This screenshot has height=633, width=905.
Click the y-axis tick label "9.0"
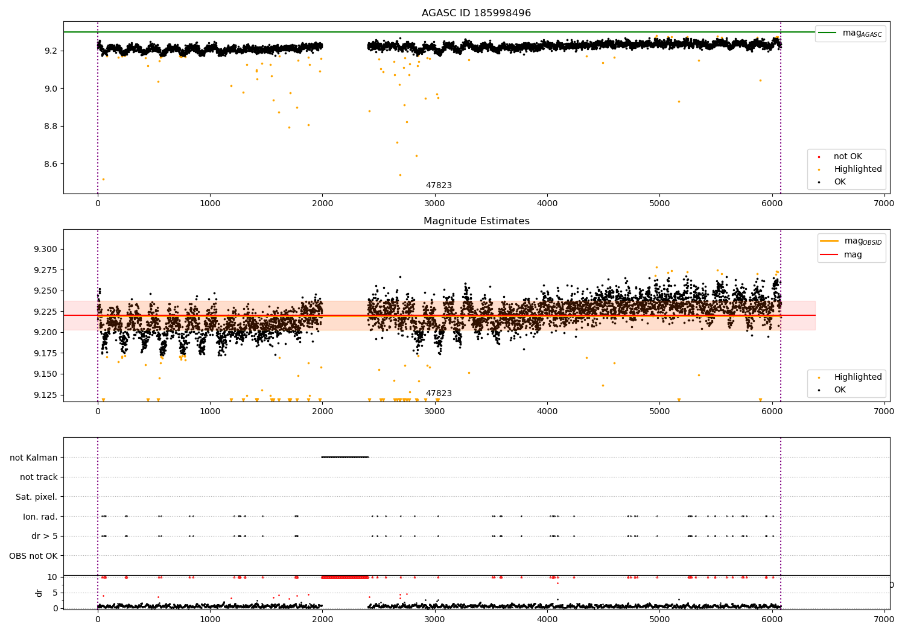coord(51,89)
